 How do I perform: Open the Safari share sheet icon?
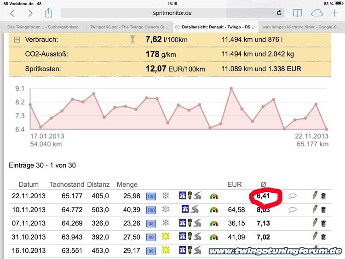coord(49,13)
